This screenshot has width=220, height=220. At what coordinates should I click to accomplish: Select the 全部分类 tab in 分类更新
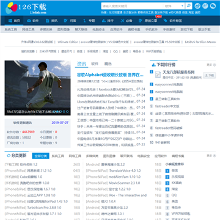(x=40, y=156)
